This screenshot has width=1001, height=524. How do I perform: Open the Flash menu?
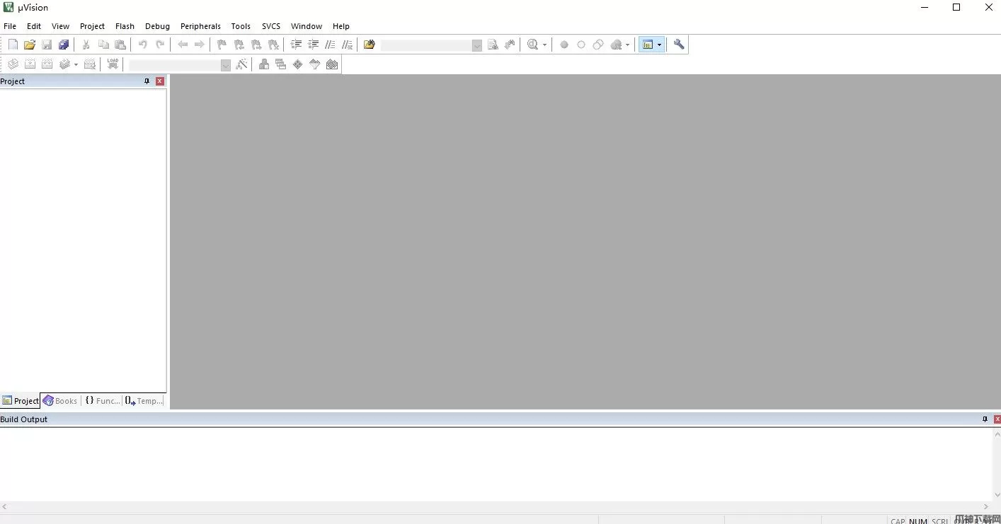click(125, 26)
